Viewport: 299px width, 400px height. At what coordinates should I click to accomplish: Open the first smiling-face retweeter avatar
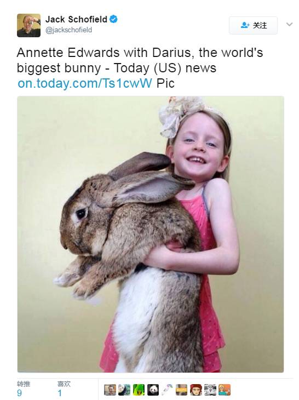tap(110, 390)
